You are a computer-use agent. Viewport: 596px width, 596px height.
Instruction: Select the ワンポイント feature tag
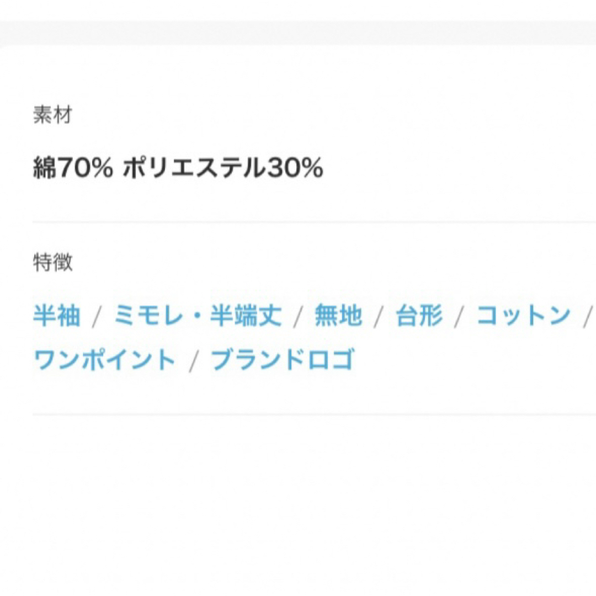[x=104, y=360]
